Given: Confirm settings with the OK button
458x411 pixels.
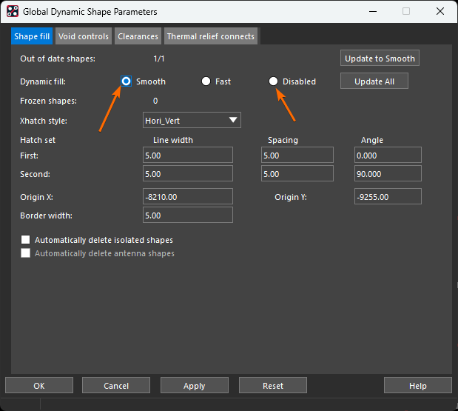Looking at the screenshot, I should tap(38, 386).
